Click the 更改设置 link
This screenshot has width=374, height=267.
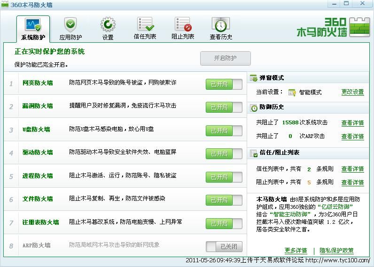pyautogui.click(x=352, y=92)
